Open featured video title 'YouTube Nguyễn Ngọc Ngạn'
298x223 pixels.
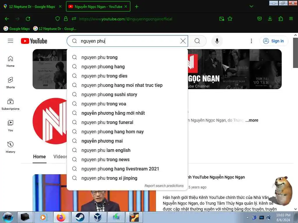click(216, 177)
